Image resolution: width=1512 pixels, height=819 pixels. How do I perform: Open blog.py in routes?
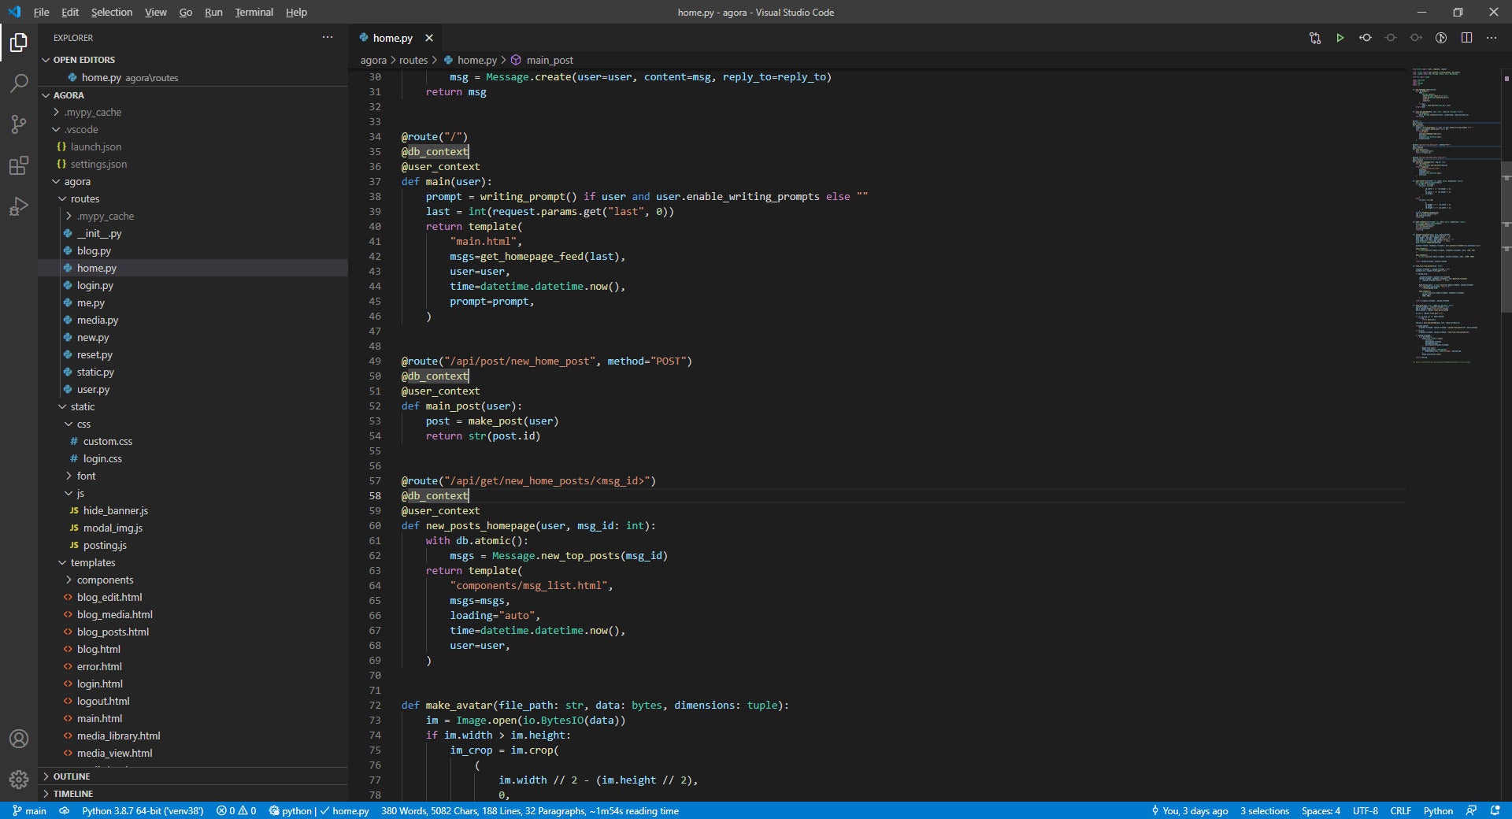pos(193,250)
